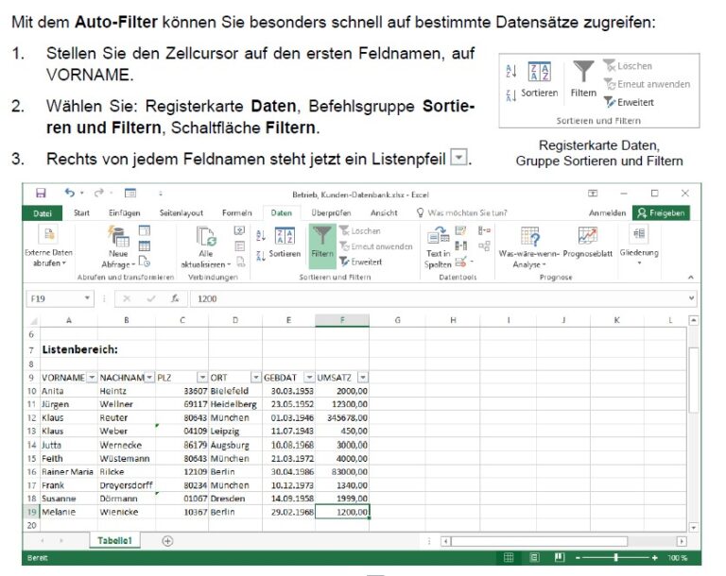
Task: Click the zoom in plus button
Action: tap(654, 558)
